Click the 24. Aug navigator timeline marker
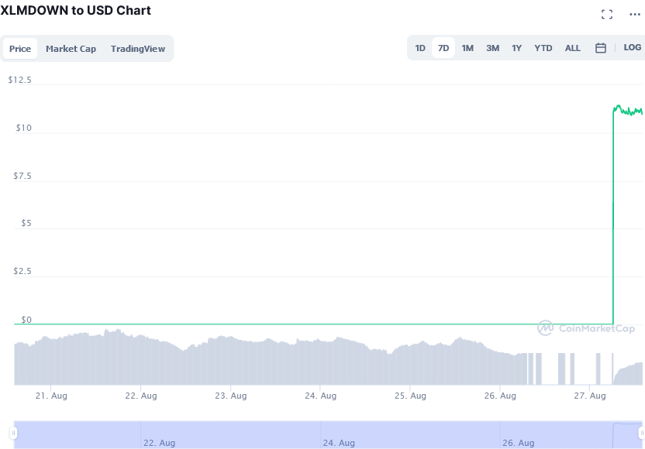The width and height of the screenshot is (645, 449). pyautogui.click(x=339, y=443)
